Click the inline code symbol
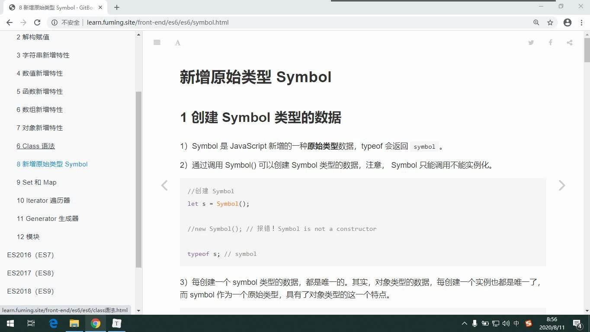Screen dimensions: 590x332 pos(424,147)
